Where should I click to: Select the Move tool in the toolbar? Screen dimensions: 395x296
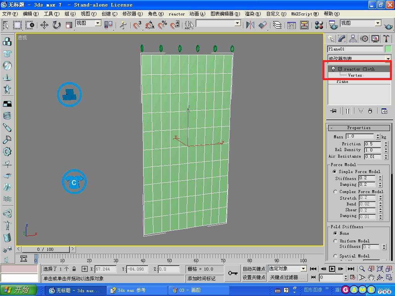44,25
